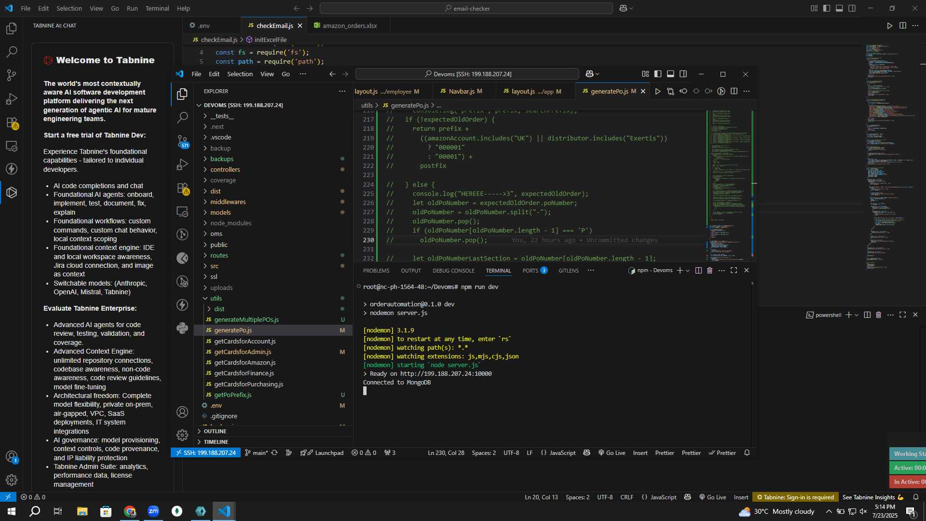Collapse DEVOMS SSH root workspace folder
This screenshot has height=521, width=926.
coord(273,105)
